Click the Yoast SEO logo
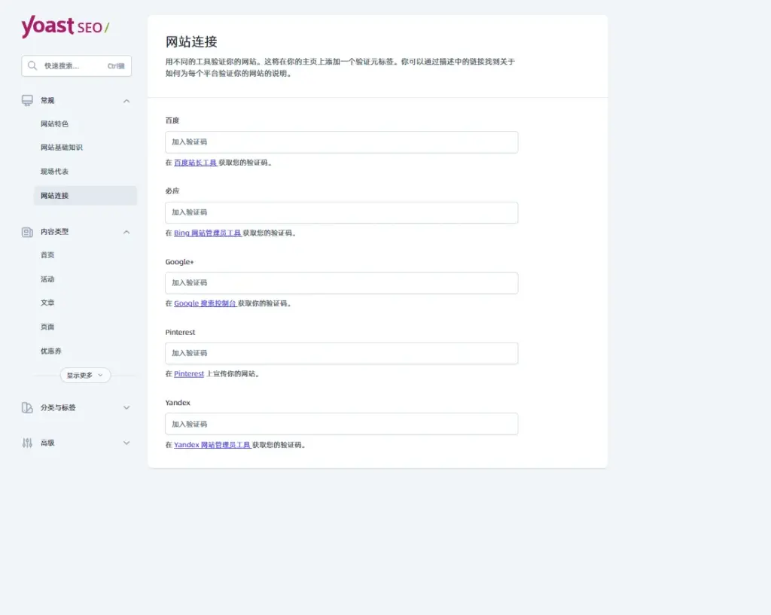Viewport: 771px width, 615px height. click(65, 27)
